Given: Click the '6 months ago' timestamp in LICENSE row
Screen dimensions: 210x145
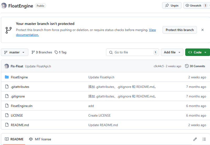Looking at the screenshot, I should 196,115.
